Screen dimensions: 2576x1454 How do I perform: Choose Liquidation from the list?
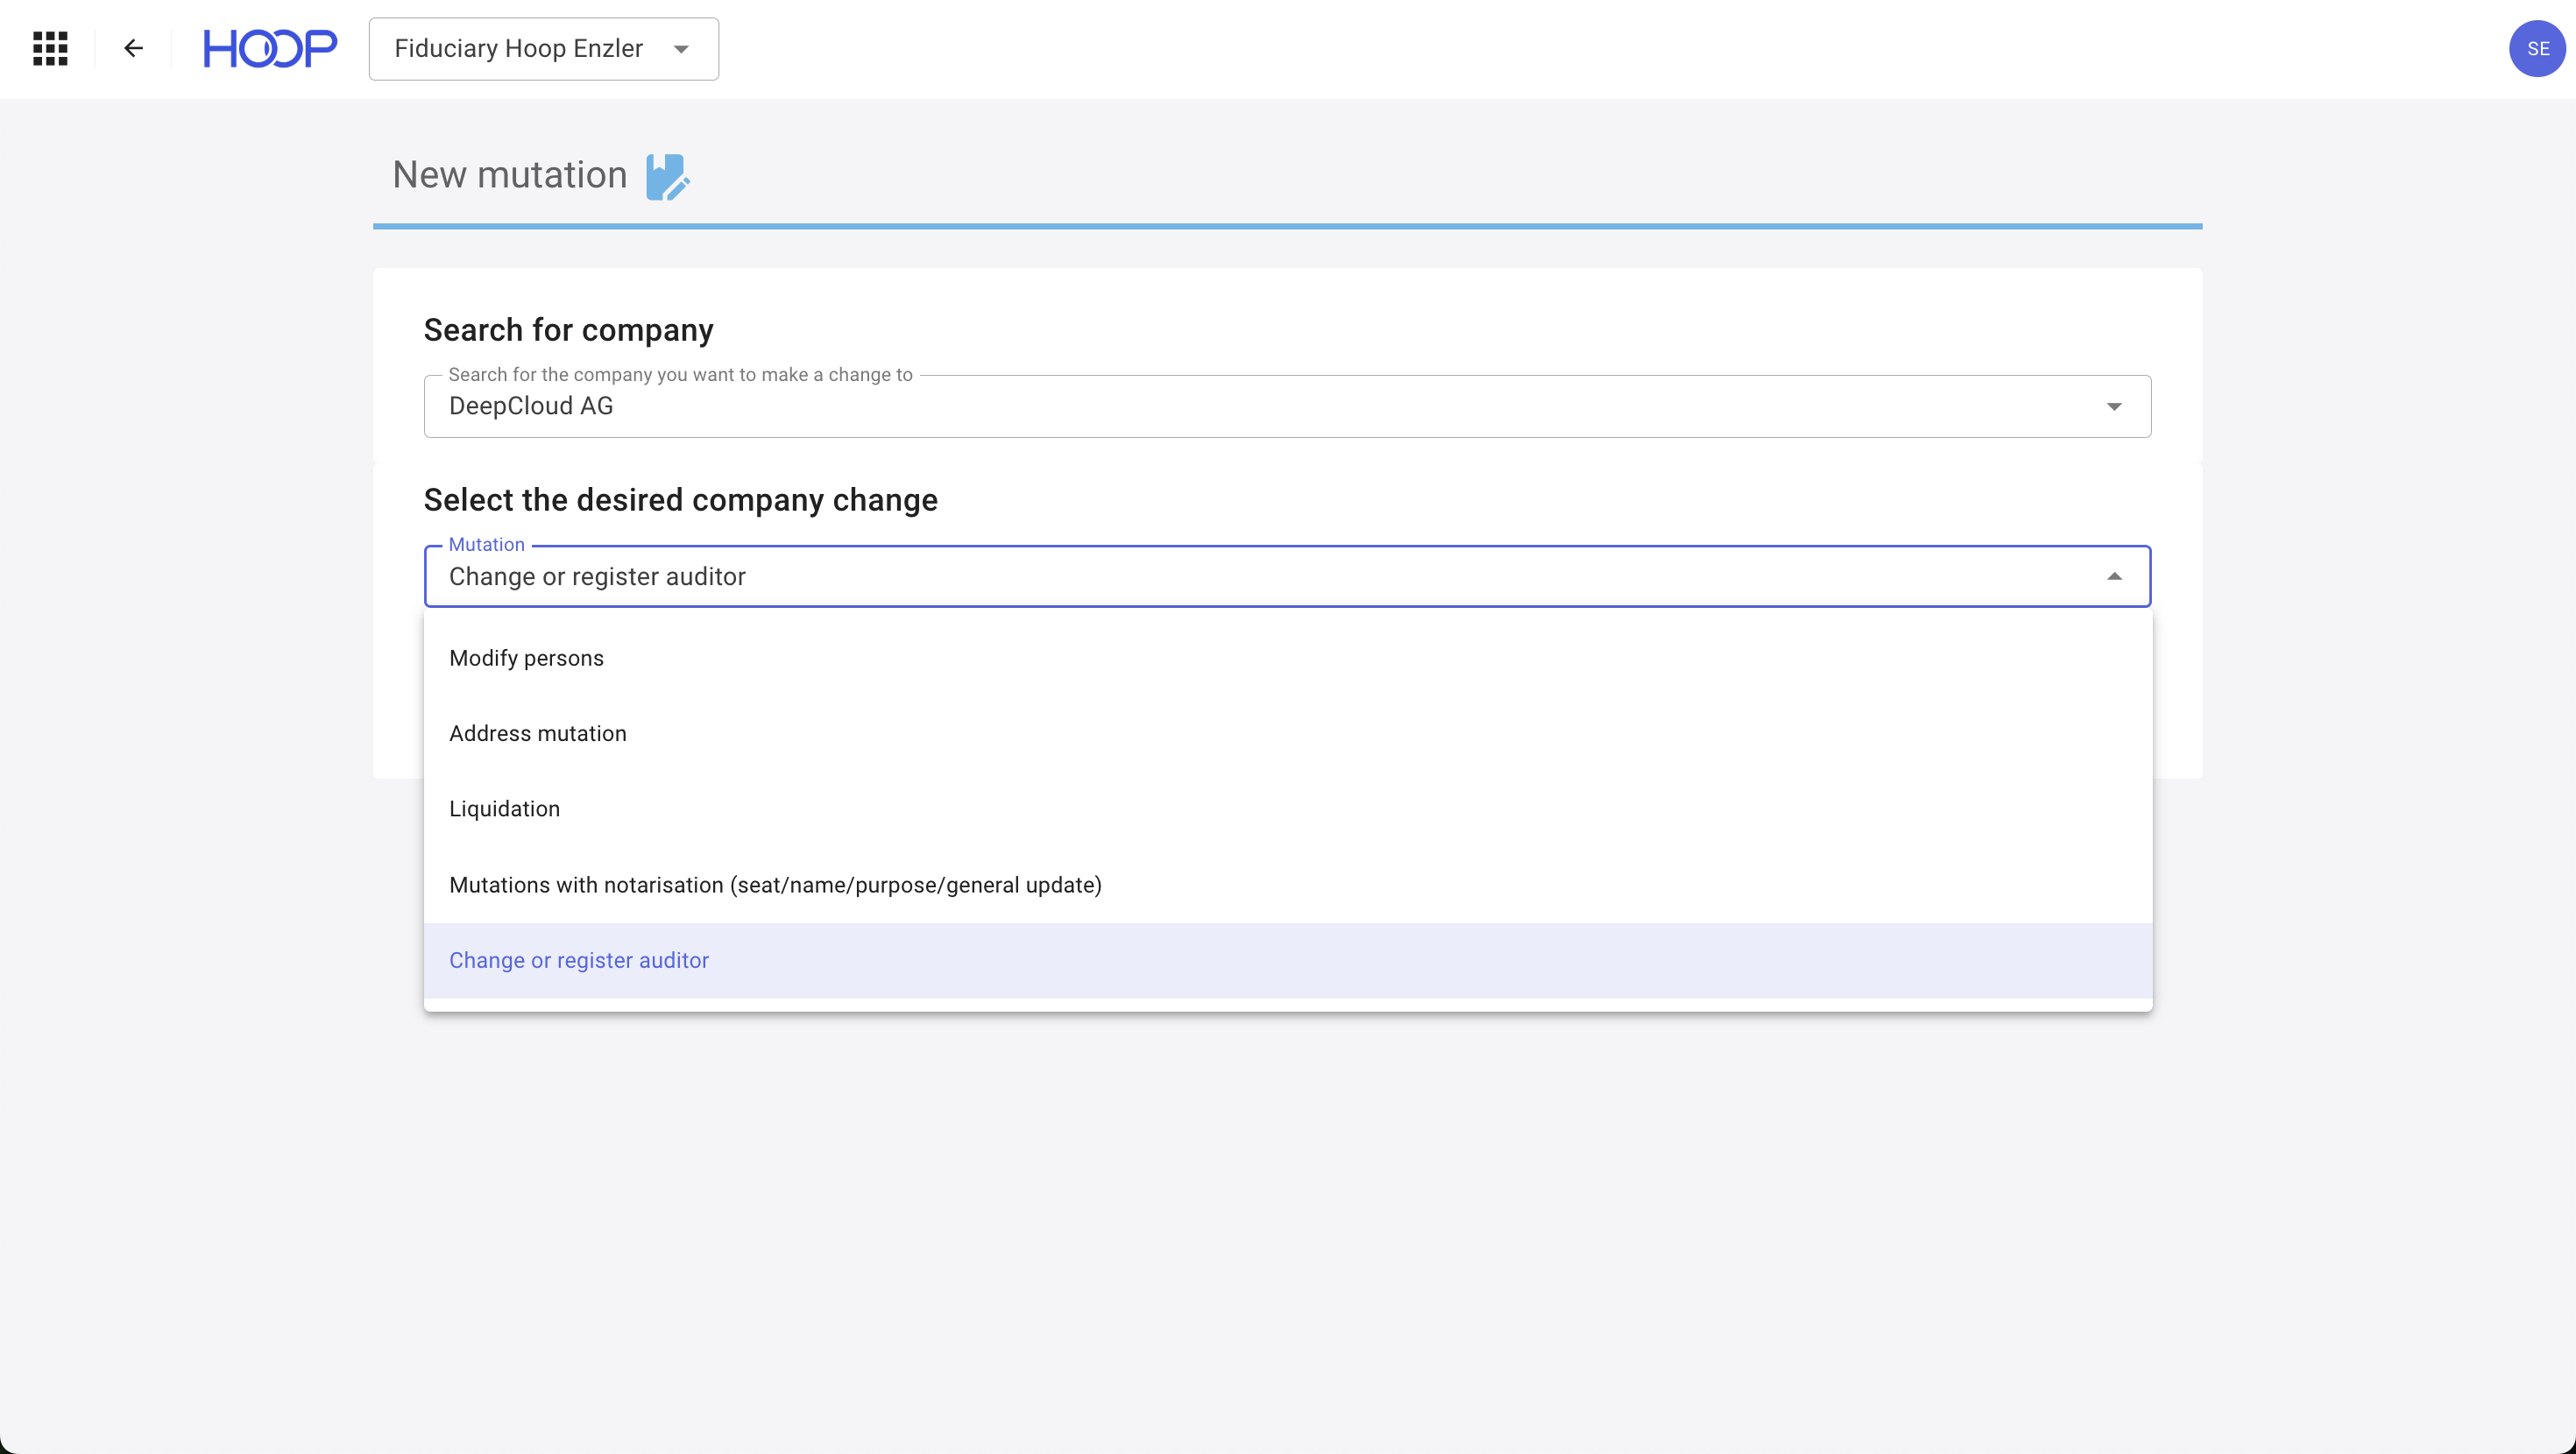coord(504,809)
